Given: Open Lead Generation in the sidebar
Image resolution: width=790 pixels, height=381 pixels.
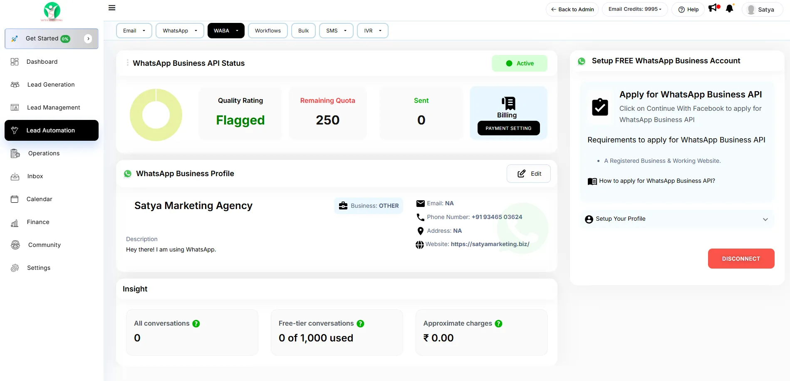Looking at the screenshot, I should click(51, 85).
